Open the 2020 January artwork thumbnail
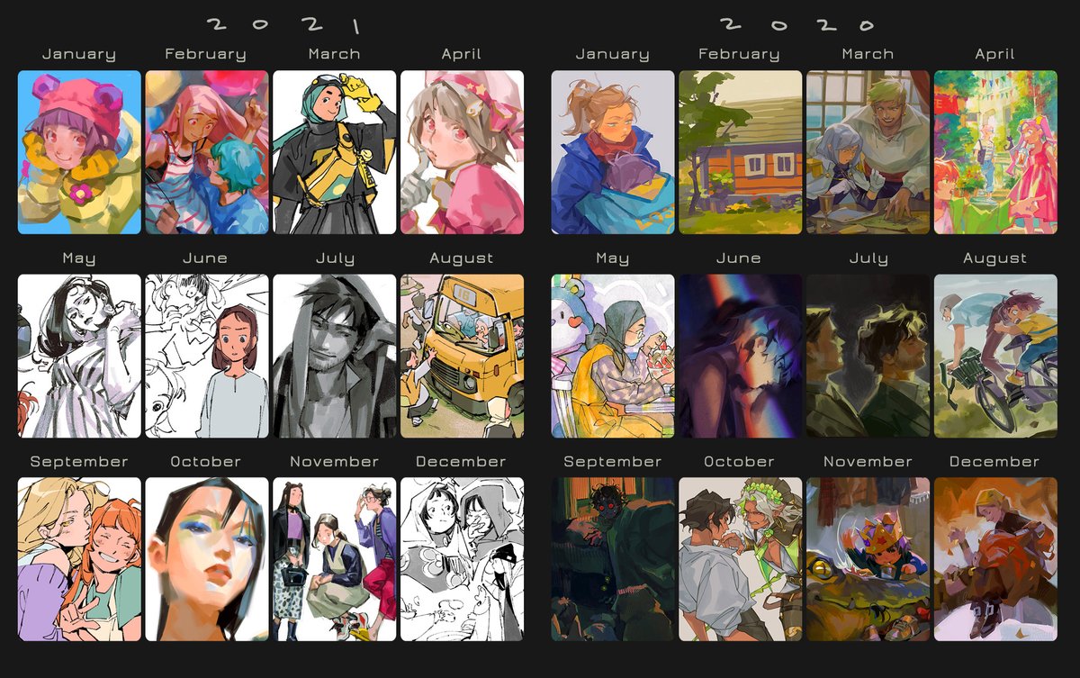This screenshot has width=1080, height=678. tap(612, 153)
